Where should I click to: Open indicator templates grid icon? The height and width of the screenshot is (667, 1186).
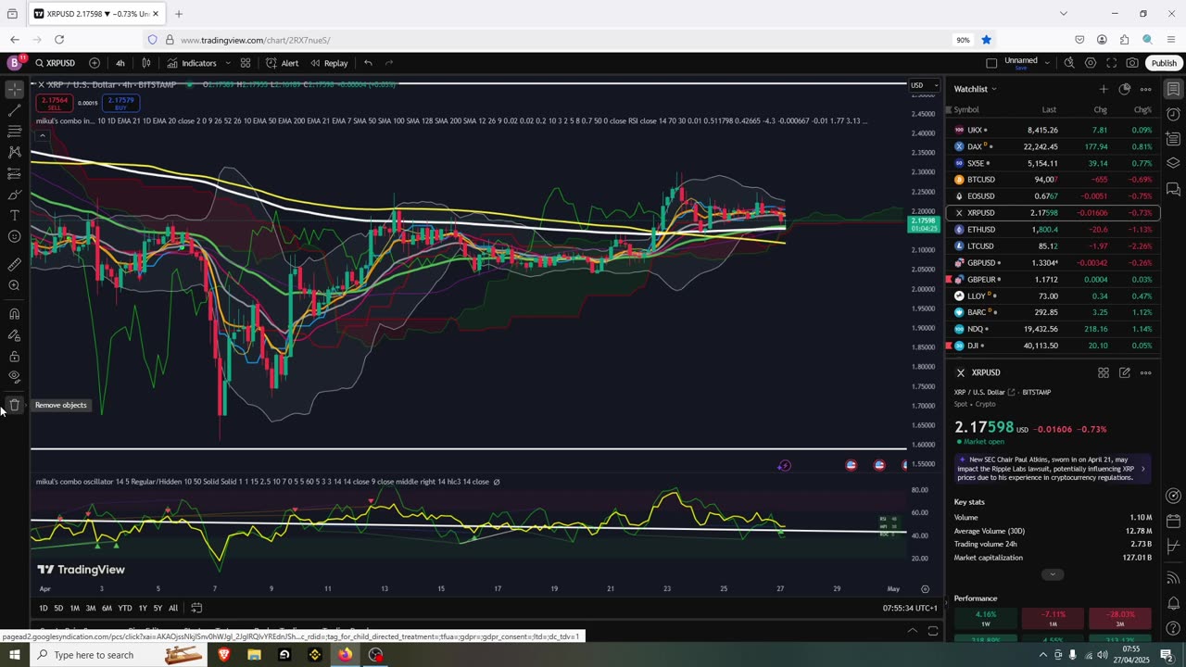(246, 63)
